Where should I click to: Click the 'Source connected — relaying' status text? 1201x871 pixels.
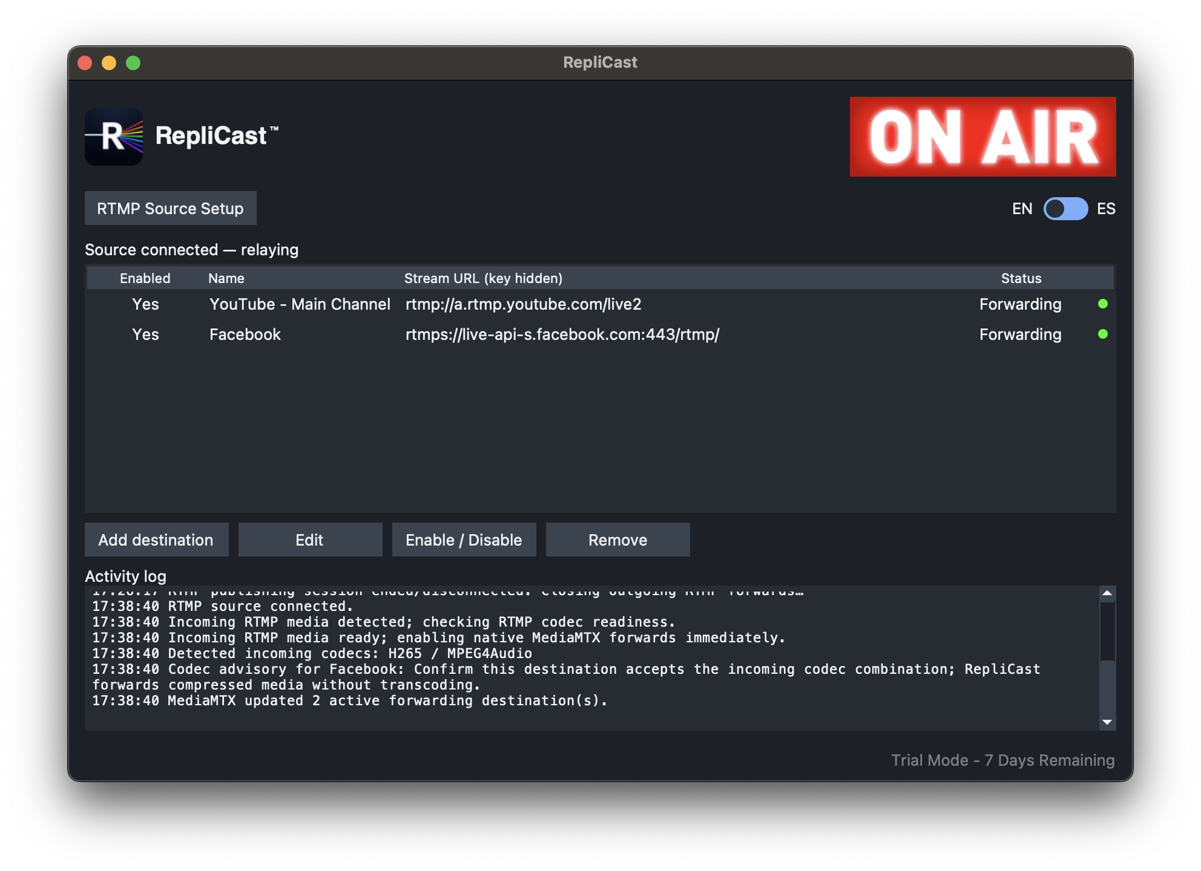[191, 250]
